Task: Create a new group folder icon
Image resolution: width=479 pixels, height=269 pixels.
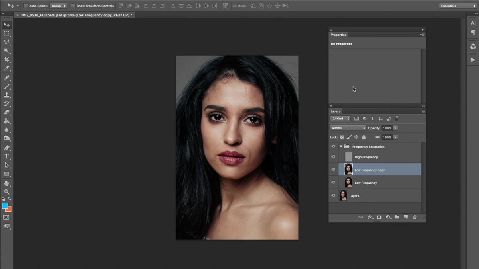Action: point(397,217)
